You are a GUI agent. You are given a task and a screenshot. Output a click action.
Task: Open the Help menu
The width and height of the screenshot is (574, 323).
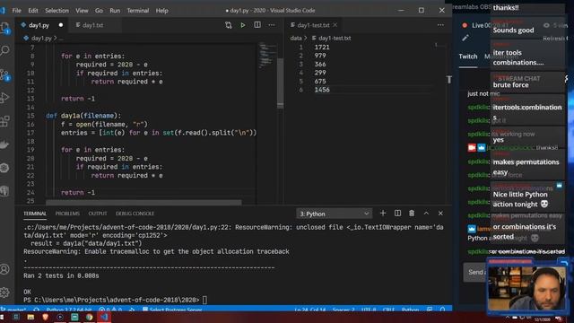[161, 11]
